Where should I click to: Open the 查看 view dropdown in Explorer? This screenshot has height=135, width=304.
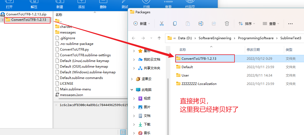point(271,24)
